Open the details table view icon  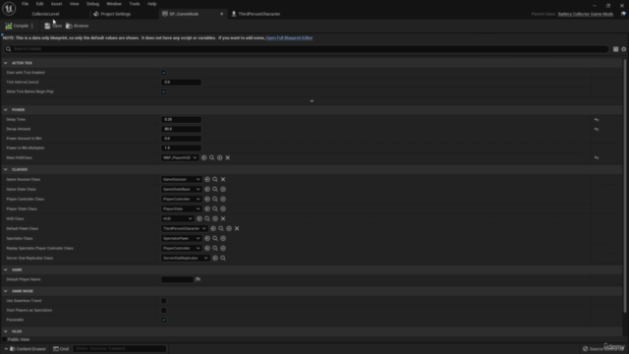[x=616, y=49]
